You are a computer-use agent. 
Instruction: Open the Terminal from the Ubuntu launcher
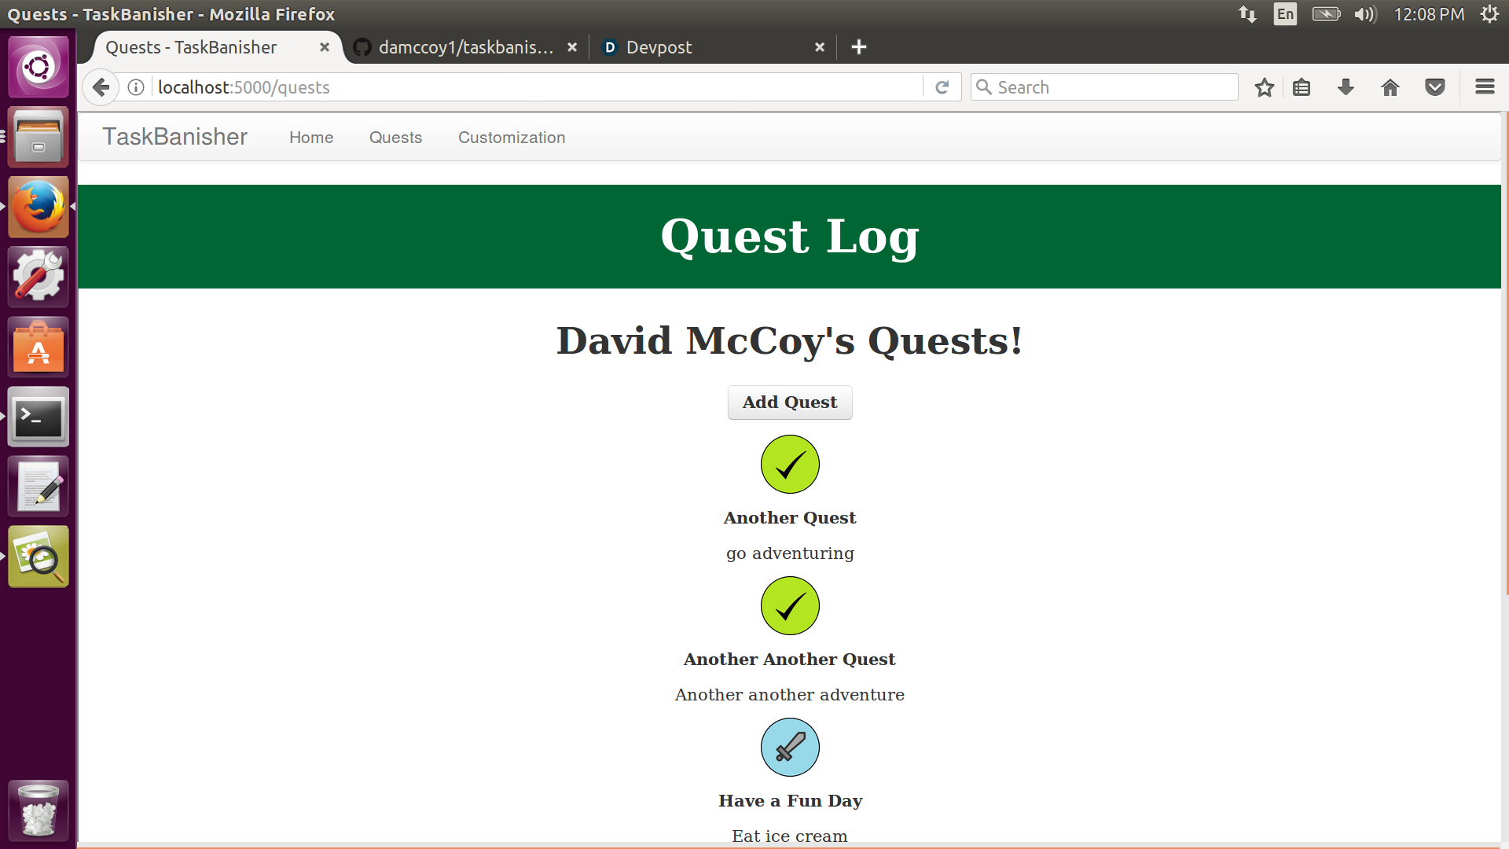click(38, 417)
